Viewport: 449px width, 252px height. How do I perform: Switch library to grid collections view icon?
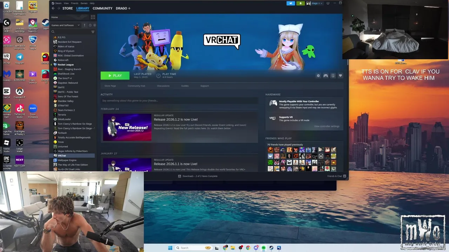[x=93, y=17]
